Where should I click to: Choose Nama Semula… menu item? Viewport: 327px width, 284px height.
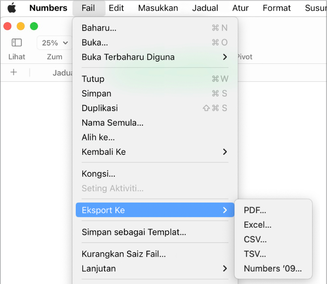[155, 123]
